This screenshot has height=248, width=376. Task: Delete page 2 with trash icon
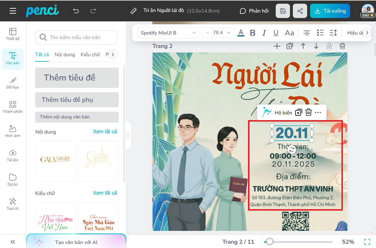(x=342, y=46)
